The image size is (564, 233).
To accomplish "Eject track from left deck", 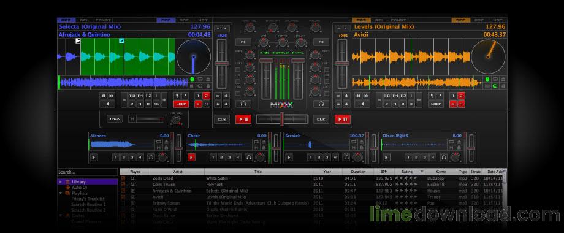I will 208,78.
